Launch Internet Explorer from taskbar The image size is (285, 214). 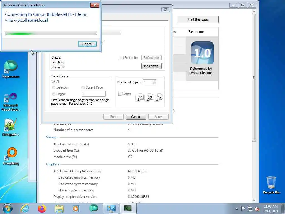25,208
